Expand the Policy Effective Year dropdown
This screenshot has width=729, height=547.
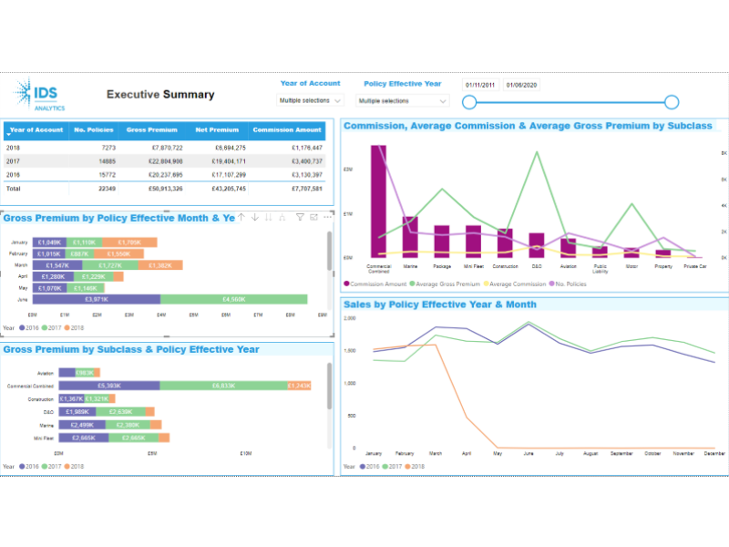tap(403, 101)
